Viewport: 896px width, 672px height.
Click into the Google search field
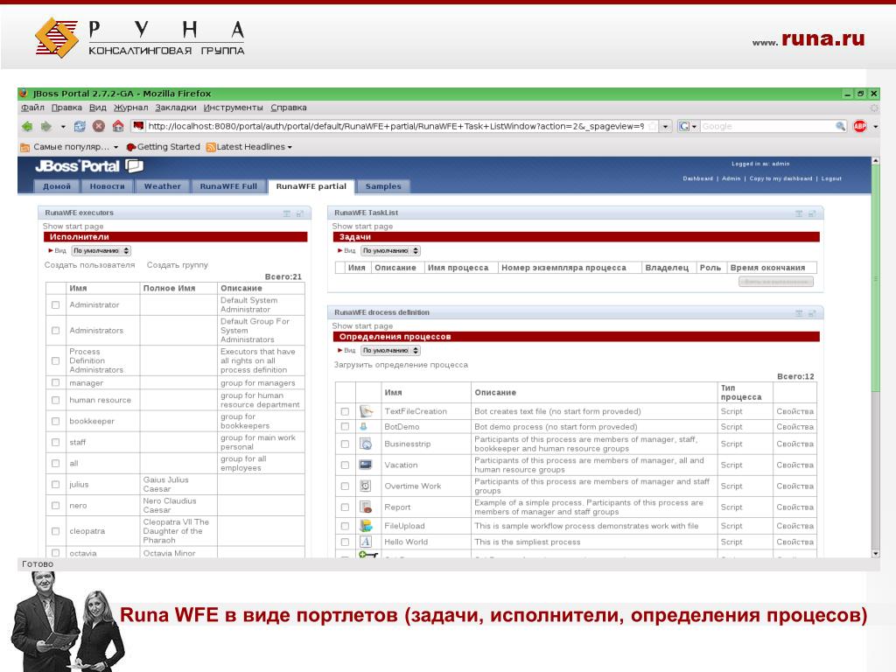click(x=766, y=126)
